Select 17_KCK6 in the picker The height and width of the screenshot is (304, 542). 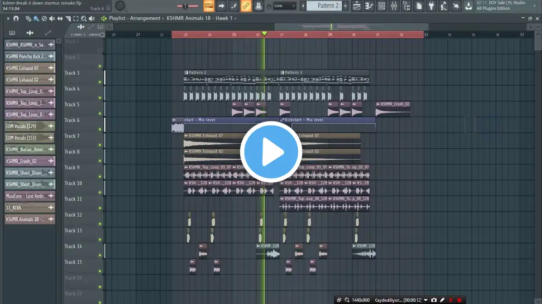pyautogui.click(x=30, y=208)
